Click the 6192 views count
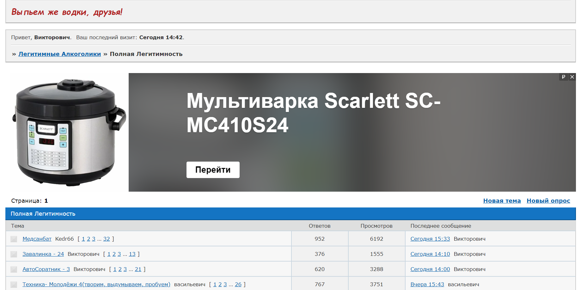581x290 pixels. pyautogui.click(x=376, y=239)
